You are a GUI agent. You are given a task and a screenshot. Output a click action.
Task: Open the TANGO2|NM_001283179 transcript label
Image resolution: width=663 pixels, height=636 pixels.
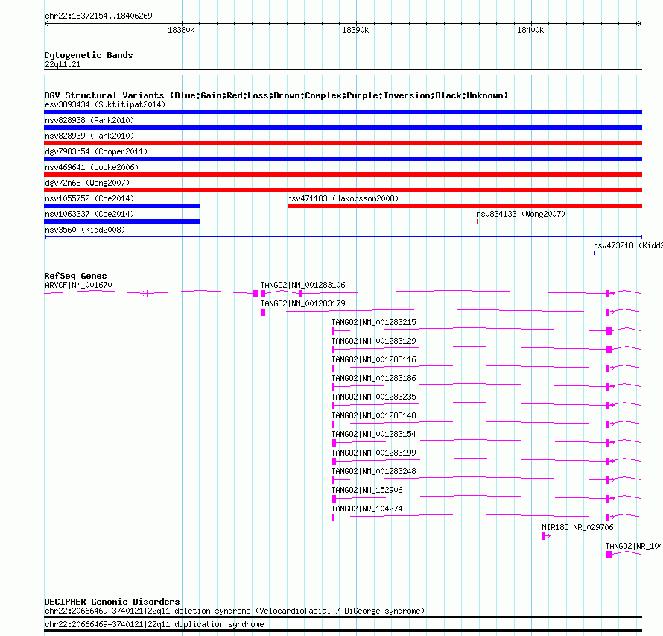(x=302, y=303)
